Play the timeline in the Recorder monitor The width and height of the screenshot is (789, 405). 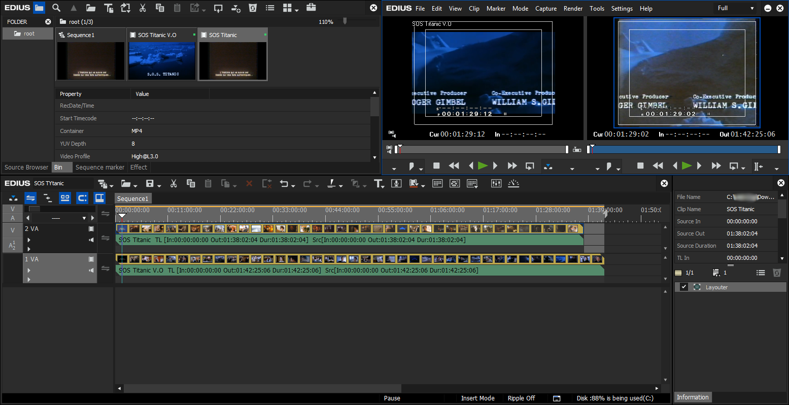point(687,165)
